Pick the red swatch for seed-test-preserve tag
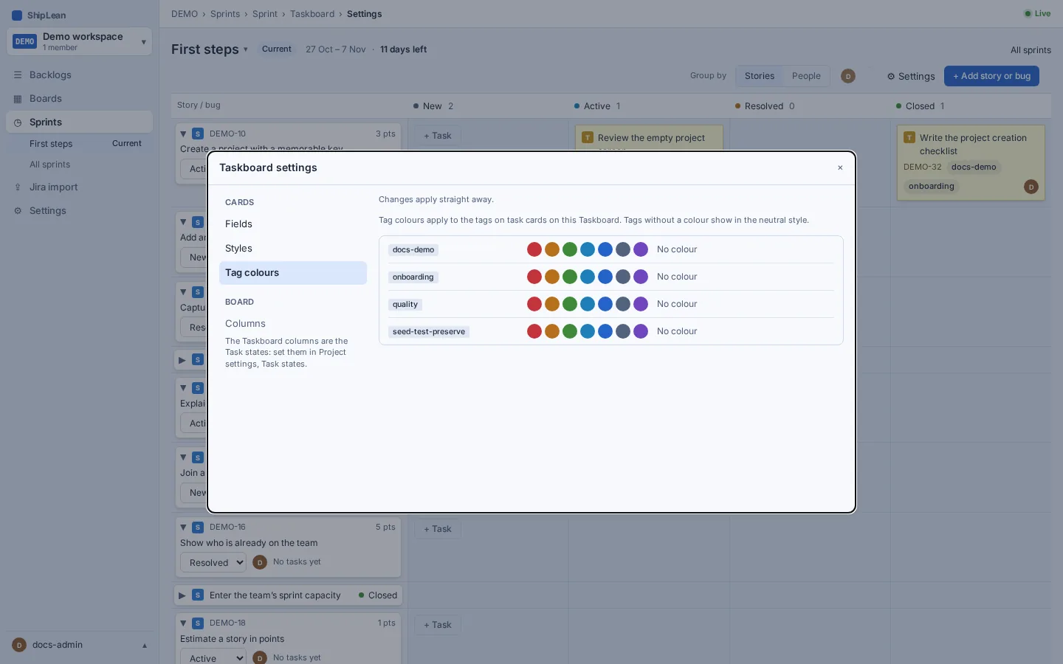1063x664 pixels. pyautogui.click(x=534, y=331)
